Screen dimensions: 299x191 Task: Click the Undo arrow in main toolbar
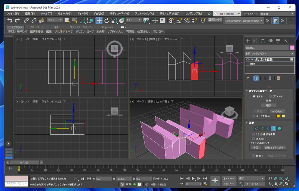click(10, 21)
